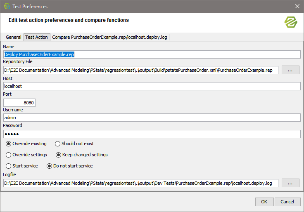This screenshot has width=304, height=212.
Task: Enable the Start service option
Action: tap(9, 166)
